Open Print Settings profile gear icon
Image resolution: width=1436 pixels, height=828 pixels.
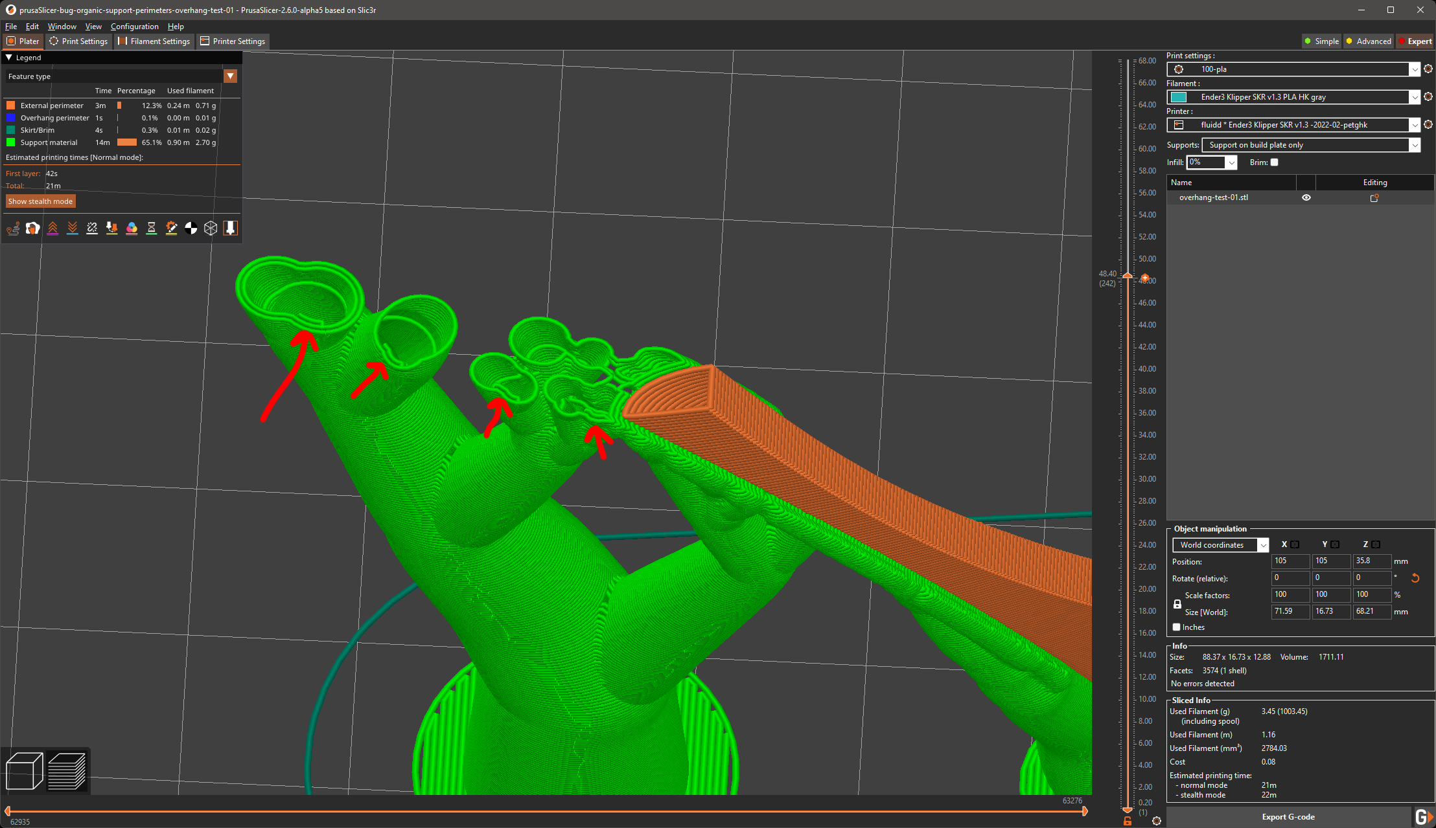1428,69
